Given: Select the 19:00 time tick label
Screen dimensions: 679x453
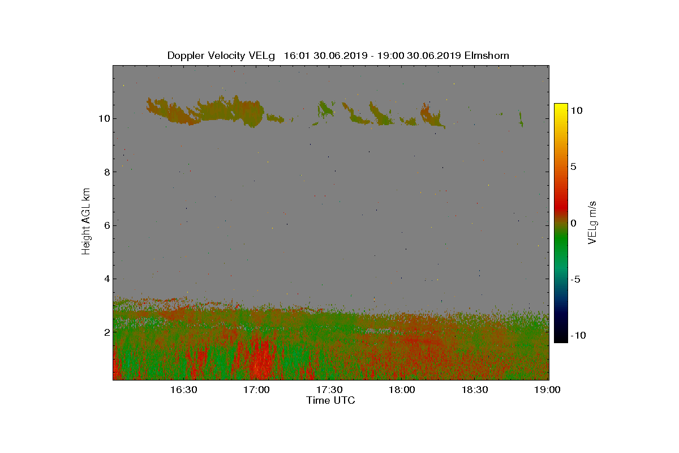Looking at the screenshot, I should coord(547,390).
